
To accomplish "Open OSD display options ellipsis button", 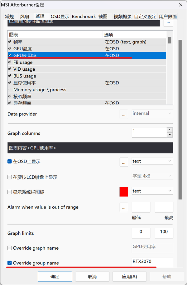I will coord(124,162).
